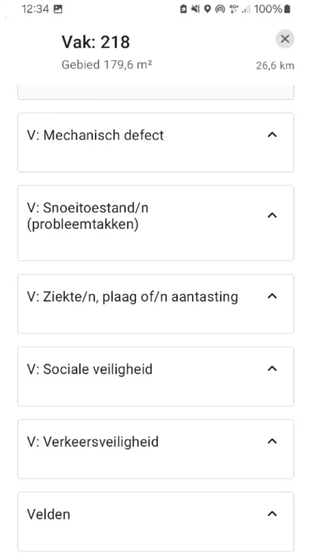Select the 'V: Sociale veiligheid' label text
311x553 pixels.
(89, 369)
